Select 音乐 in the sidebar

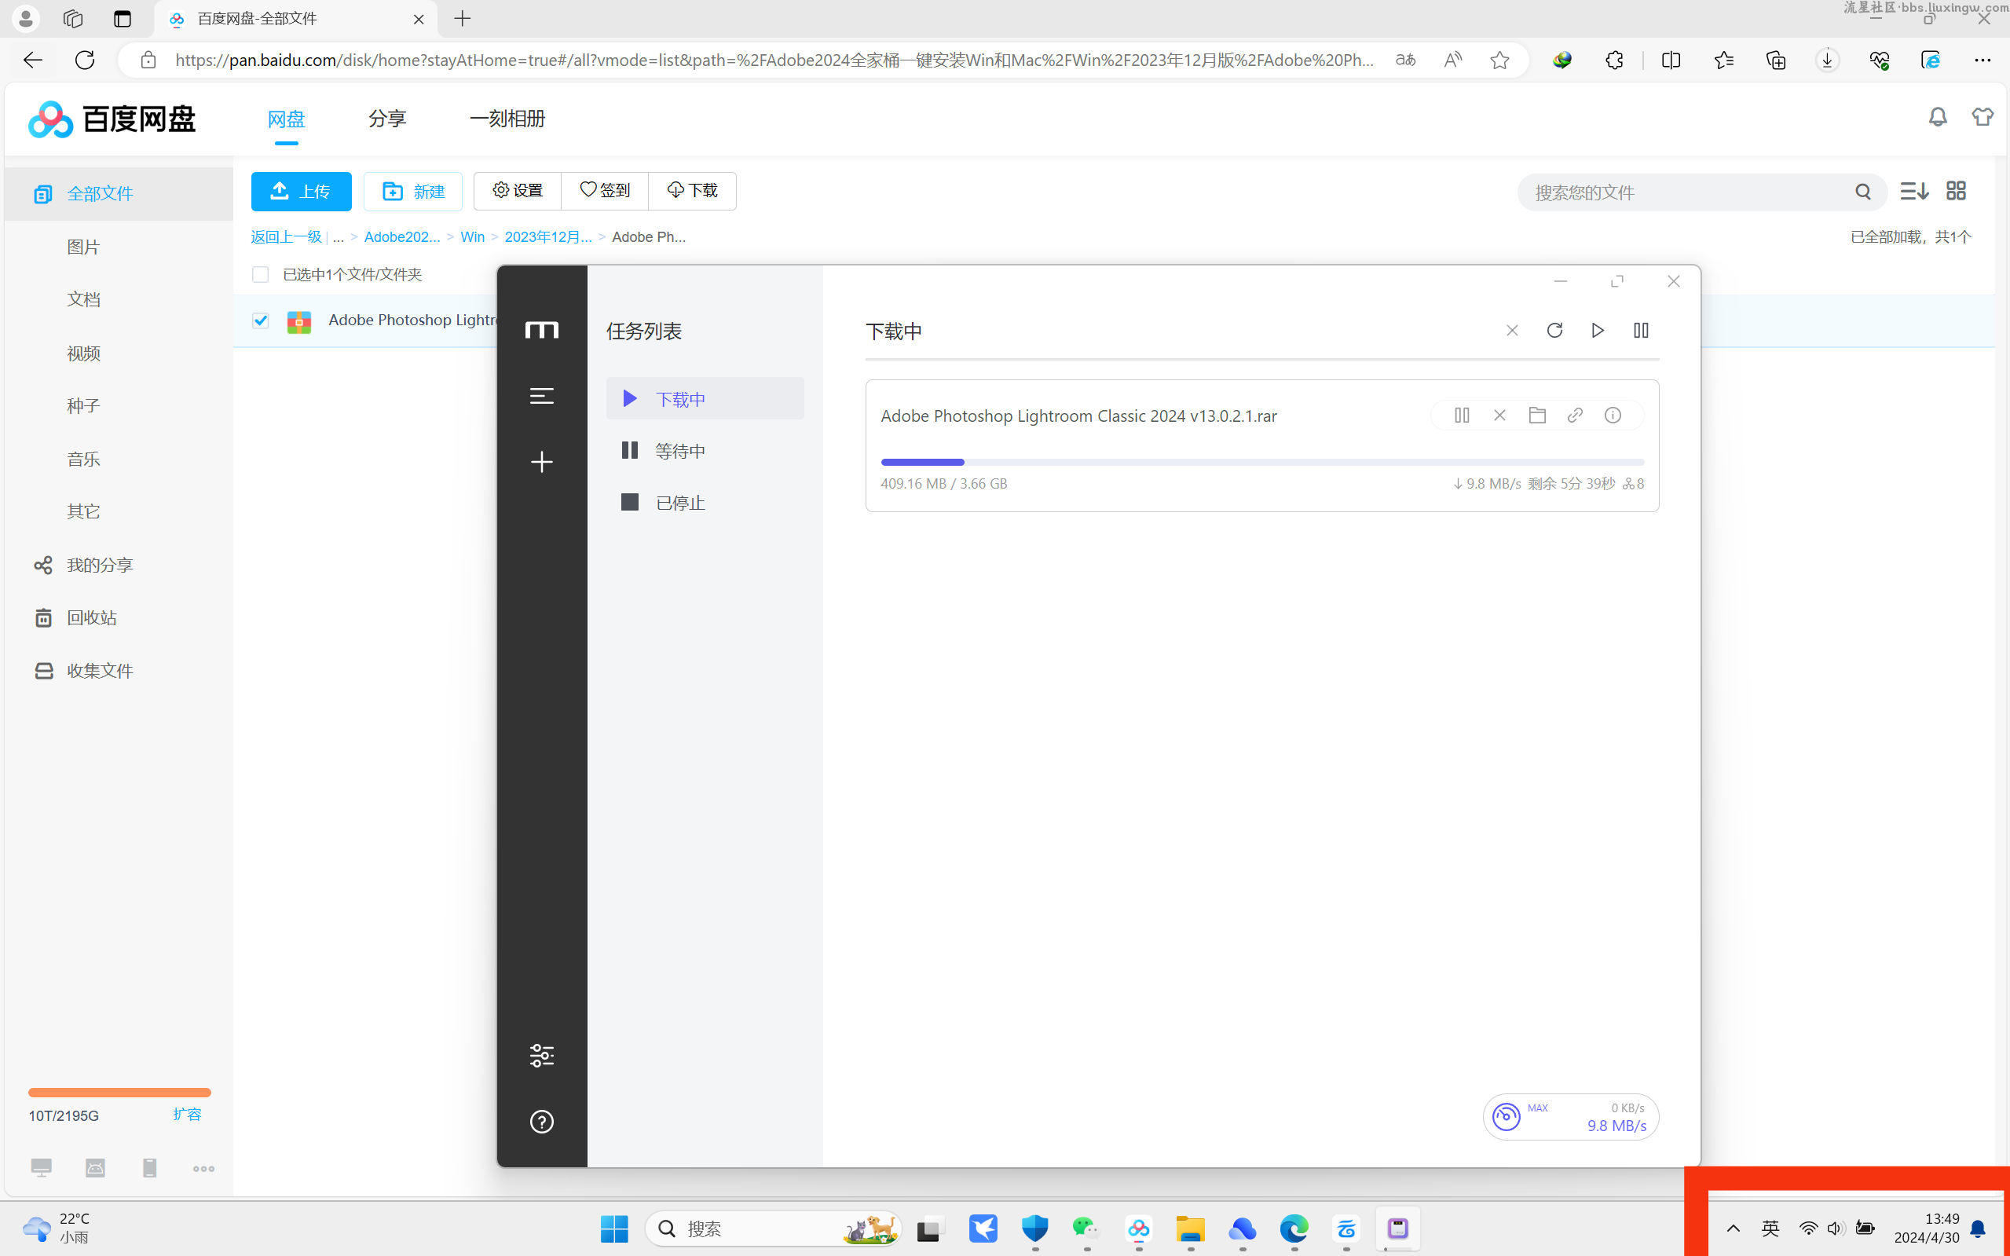[x=83, y=459]
